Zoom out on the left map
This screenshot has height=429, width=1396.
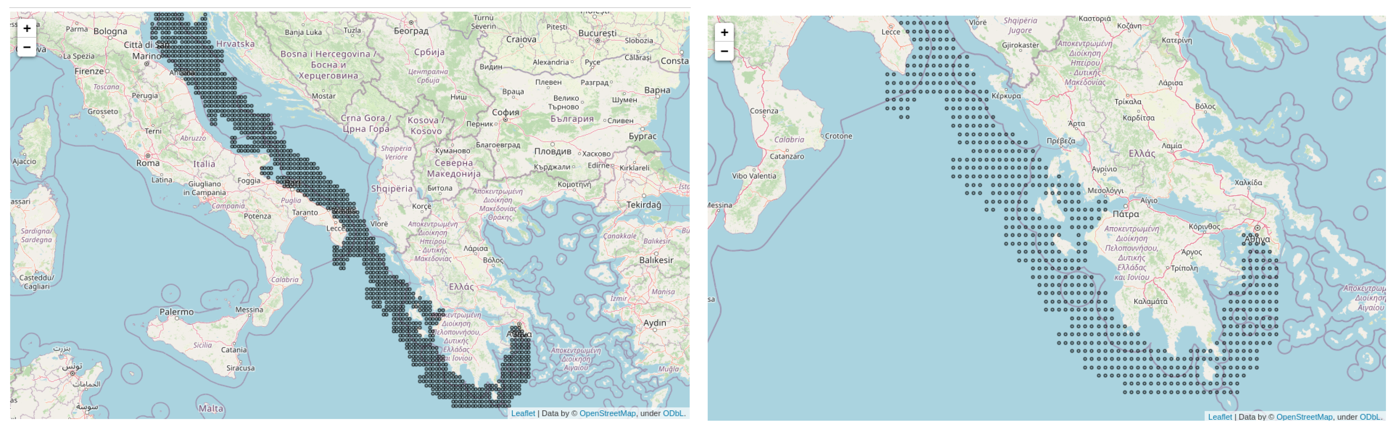pyautogui.click(x=27, y=47)
